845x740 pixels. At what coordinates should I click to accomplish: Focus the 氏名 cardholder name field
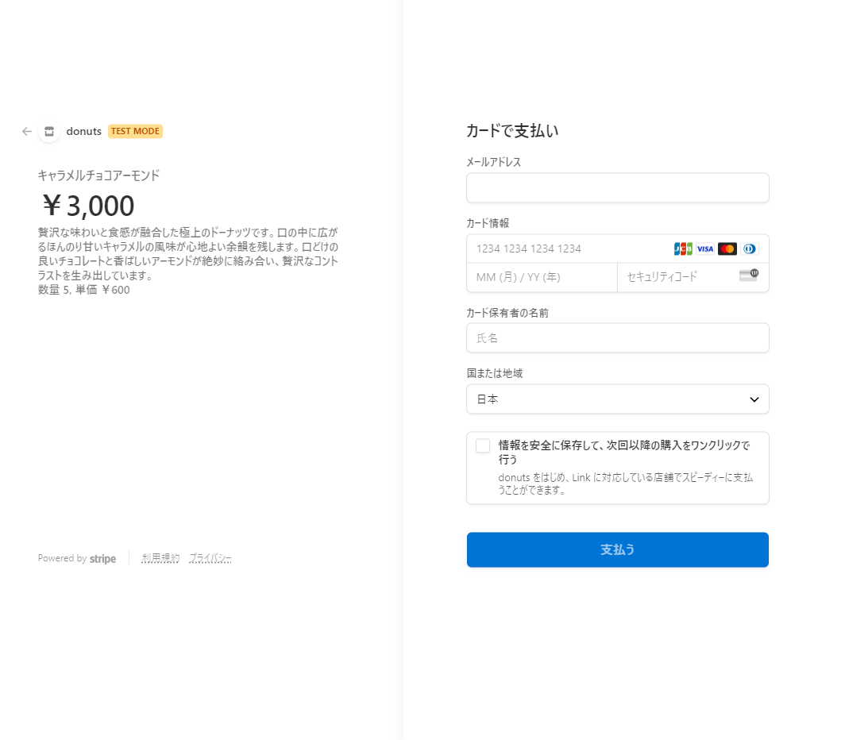pyautogui.click(x=618, y=338)
